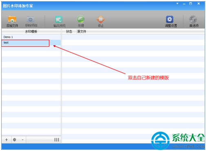The image size is (206, 151).
Task: Click the orange 停止 (Stop) icon
Action: click(x=101, y=21)
